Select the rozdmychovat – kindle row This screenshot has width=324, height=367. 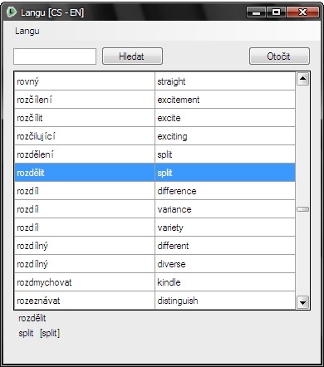[x=155, y=282]
